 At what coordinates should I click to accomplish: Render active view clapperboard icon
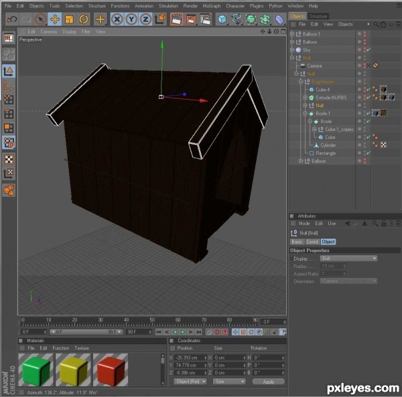(177, 19)
